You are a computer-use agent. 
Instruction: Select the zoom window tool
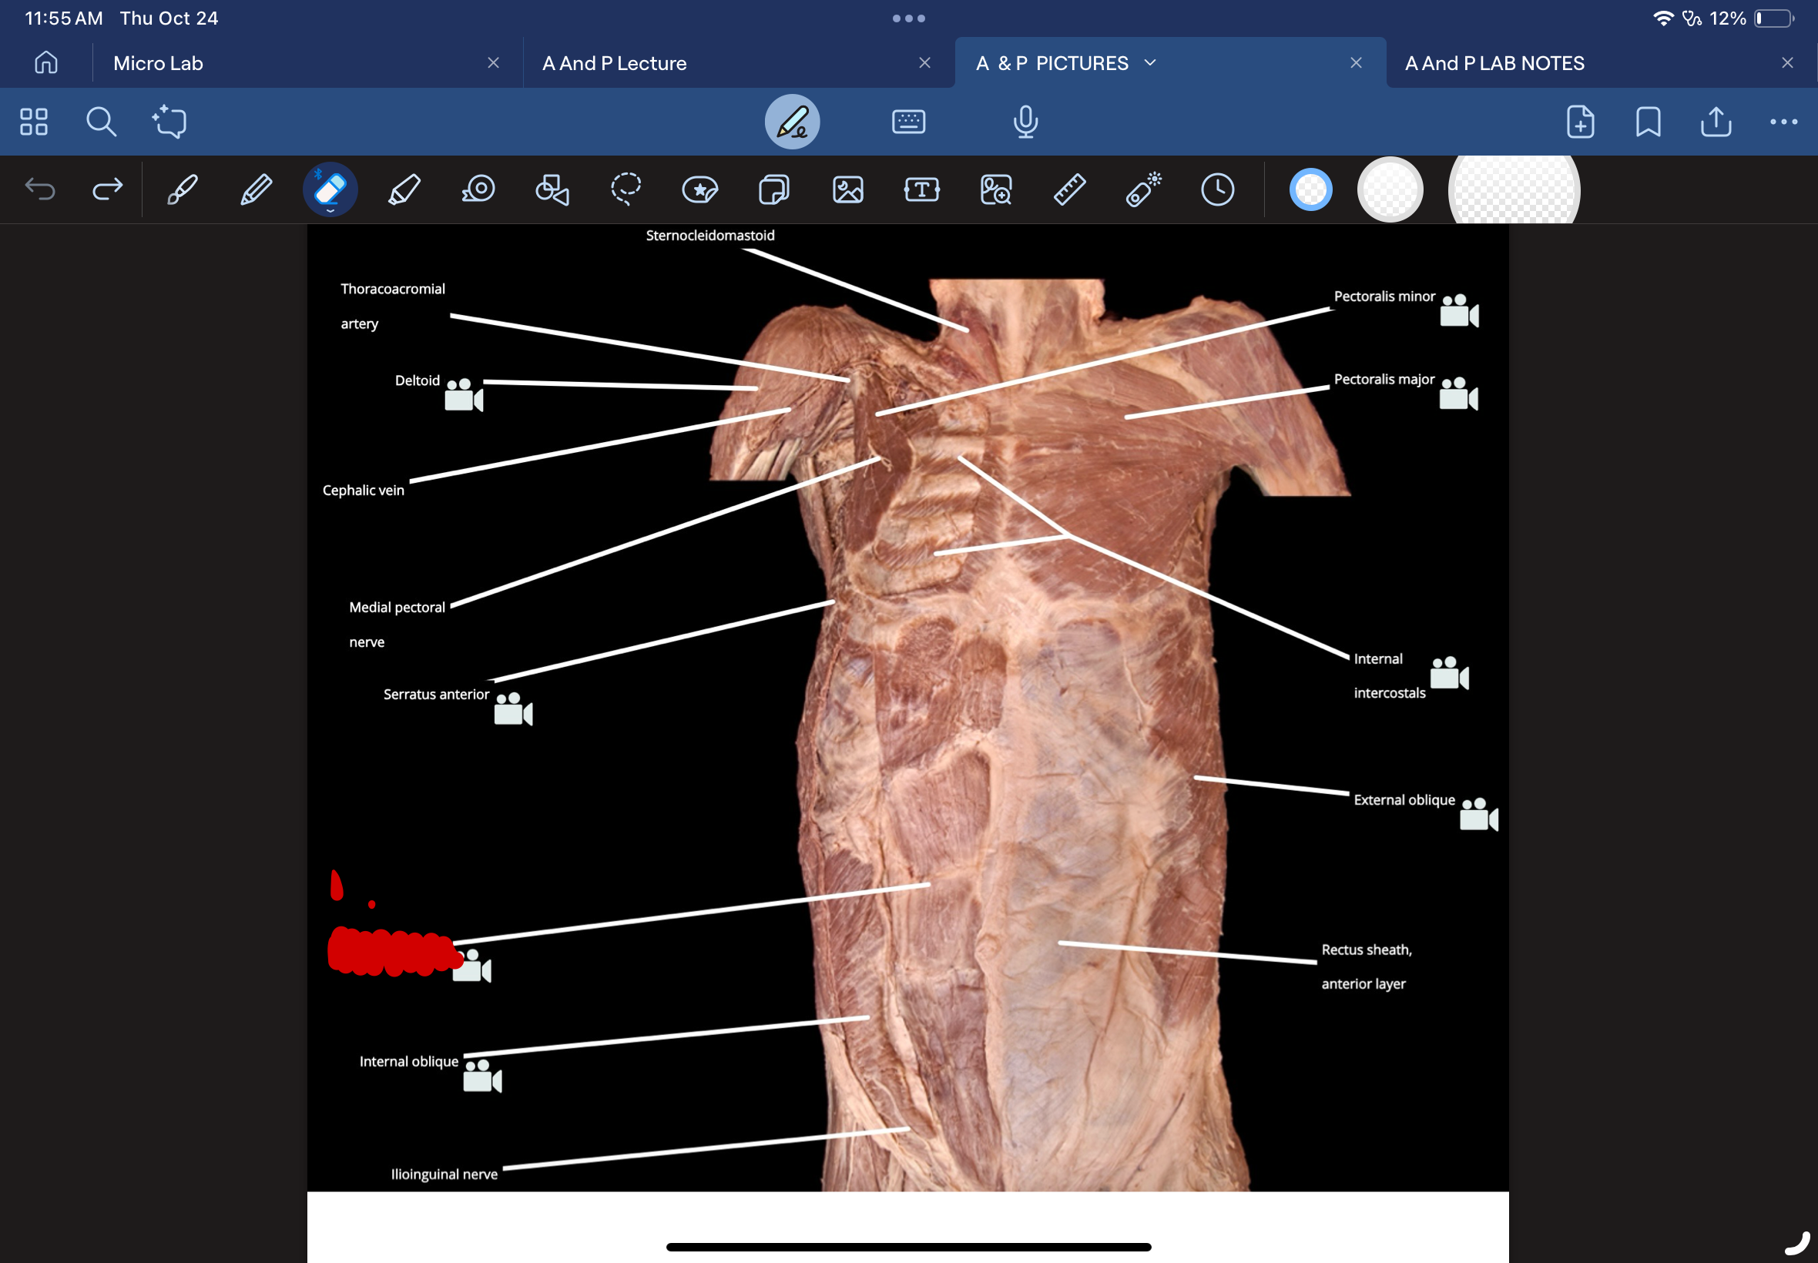(996, 190)
